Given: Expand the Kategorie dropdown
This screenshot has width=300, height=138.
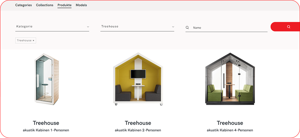Looking at the screenshot, I should pyautogui.click(x=52, y=27).
